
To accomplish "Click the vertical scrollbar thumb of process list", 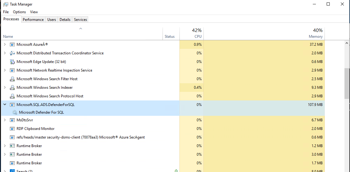I will click(x=347, y=83).
